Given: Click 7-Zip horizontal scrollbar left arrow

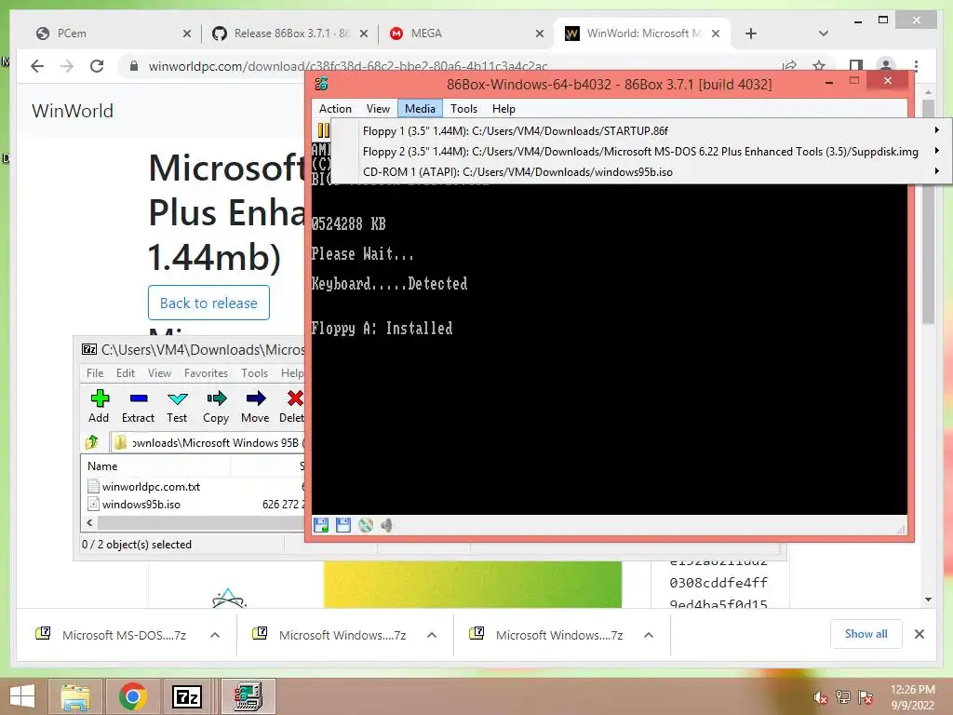Looking at the screenshot, I should pos(90,522).
